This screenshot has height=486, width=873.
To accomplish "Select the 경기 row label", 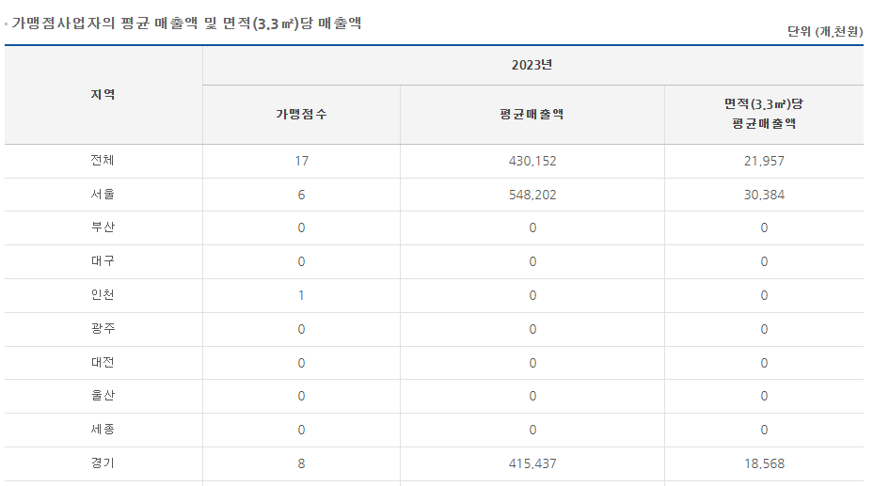I will coord(103,463).
